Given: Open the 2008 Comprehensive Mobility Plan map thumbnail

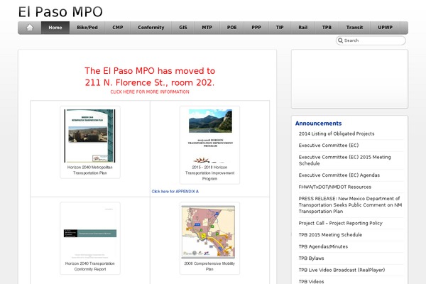Looking at the screenshot, I should (208, 232).
